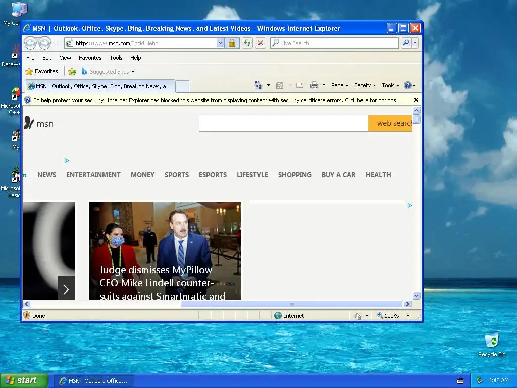Open the Favorites menu in the menu bar
The image size is (517, 388).
tap(90, 58)
